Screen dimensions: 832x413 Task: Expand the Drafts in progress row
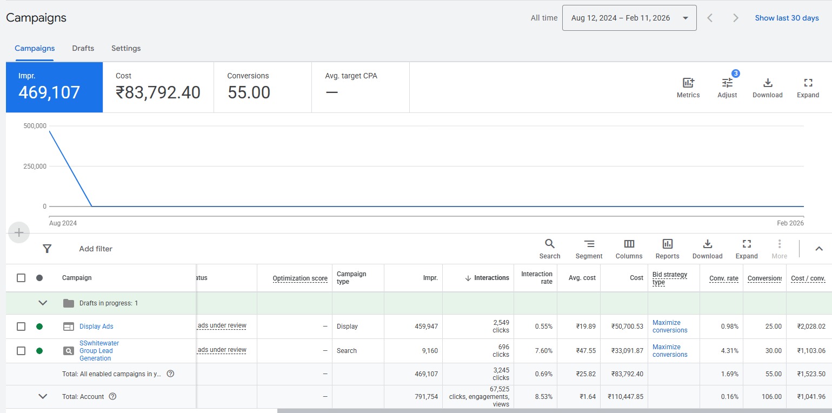tap(43, 303)
